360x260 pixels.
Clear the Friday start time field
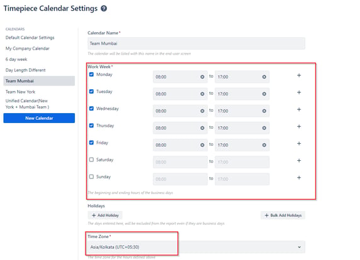[202, 145]
